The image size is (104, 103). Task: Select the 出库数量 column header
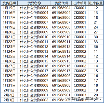[x=96, y=3]
